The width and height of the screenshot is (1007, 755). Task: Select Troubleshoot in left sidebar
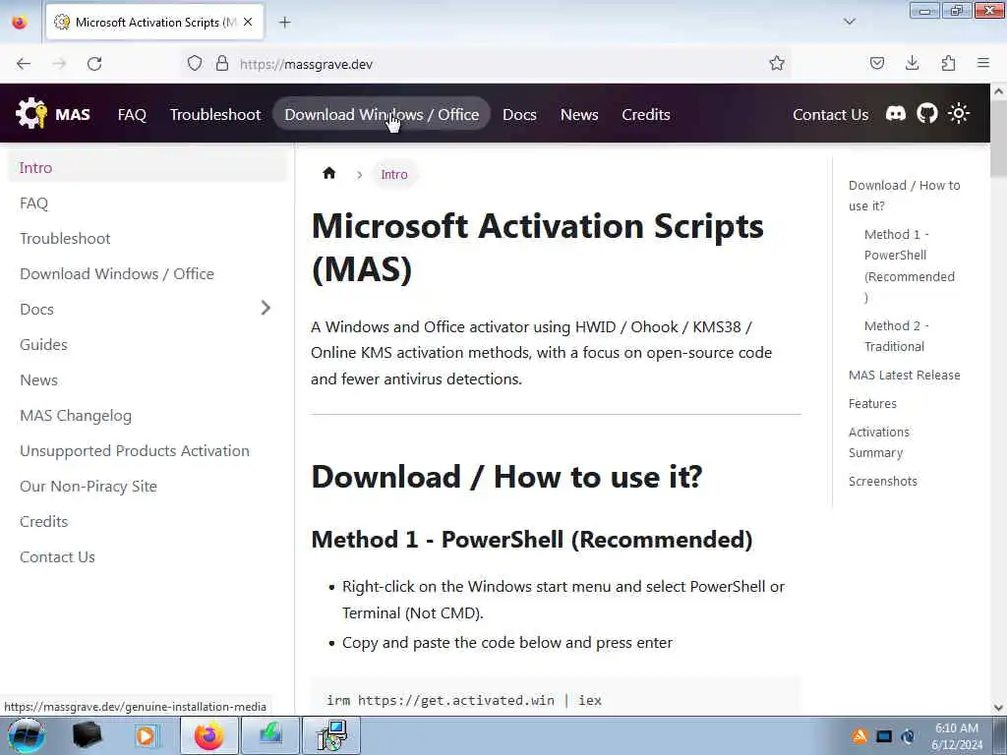click(148, 238)
